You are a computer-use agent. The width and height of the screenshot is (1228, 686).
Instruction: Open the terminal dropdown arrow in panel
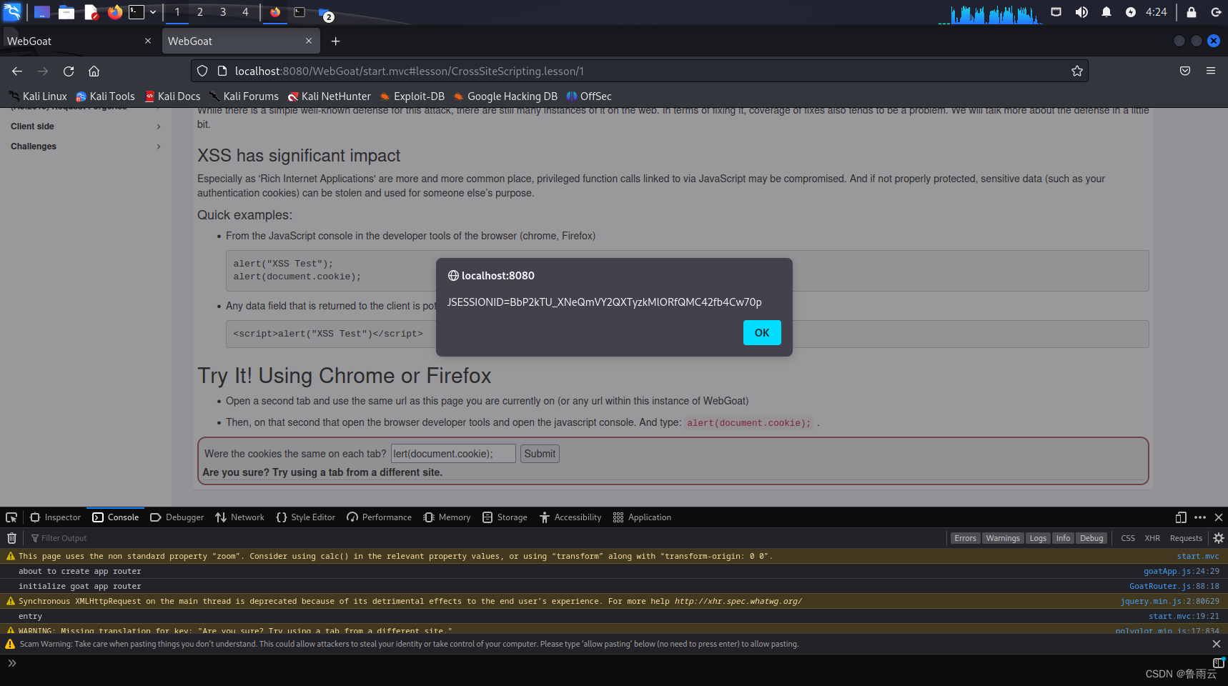153,11
